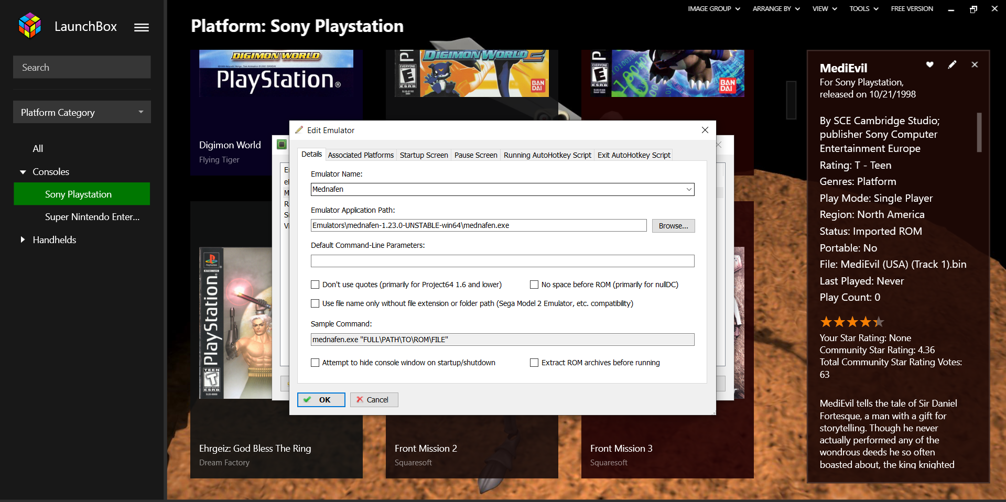Viewport: 1006px width, 502px height.
Task: Click the Emulator Application Path field
Action: point(479,225)
